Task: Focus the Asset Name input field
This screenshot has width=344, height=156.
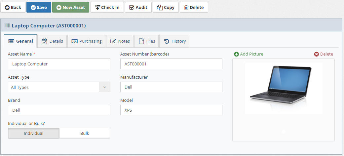Action: (x=59, y=64)
